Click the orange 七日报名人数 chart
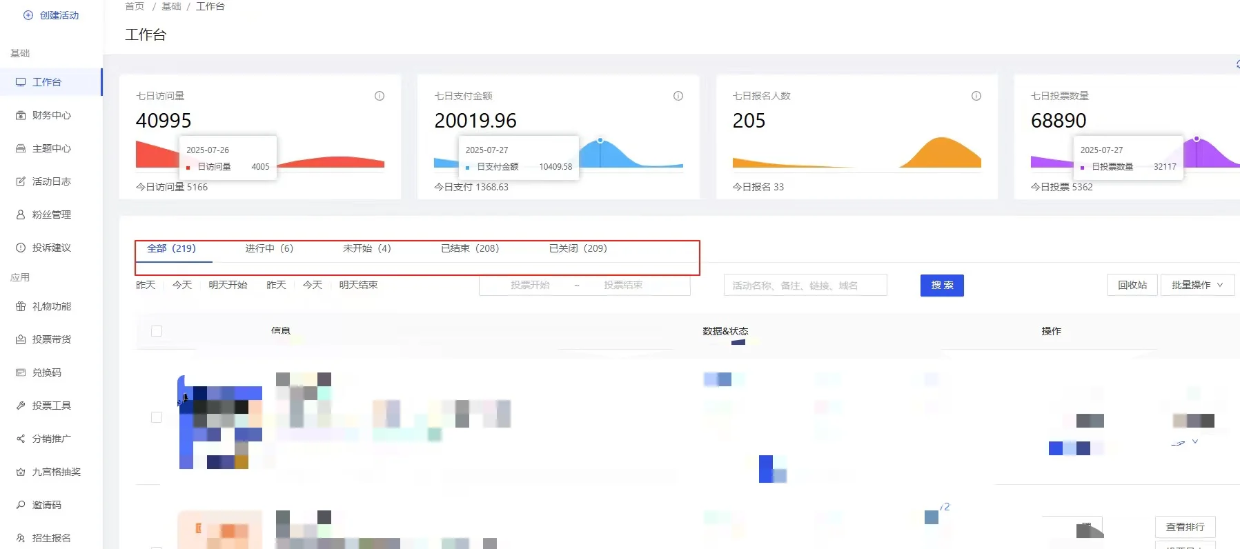Image resolution: width=1240 pixels, height=549 pixels. [x=857, y=153]
